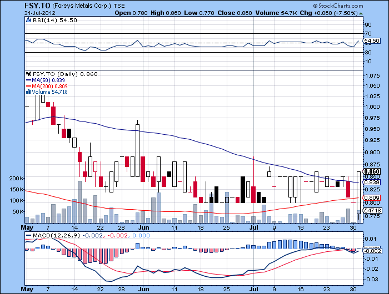Click the 54718 volume tag
Image resolution: width=389 pixels, height=294 pixels.
[x=373, y=211]
